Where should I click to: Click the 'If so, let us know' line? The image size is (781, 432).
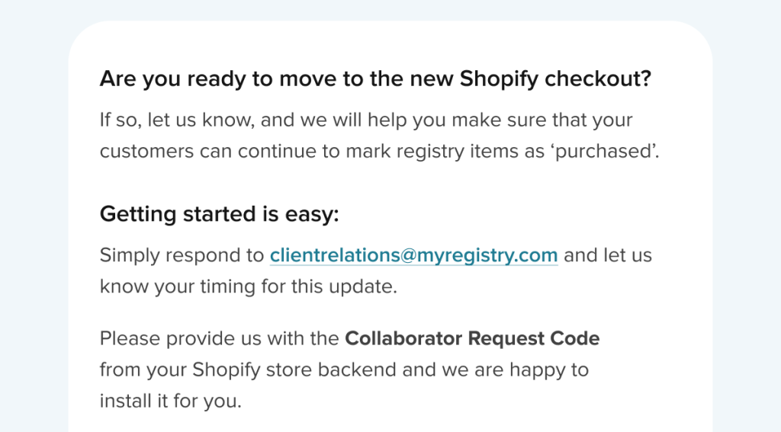(x=366, y=120)
